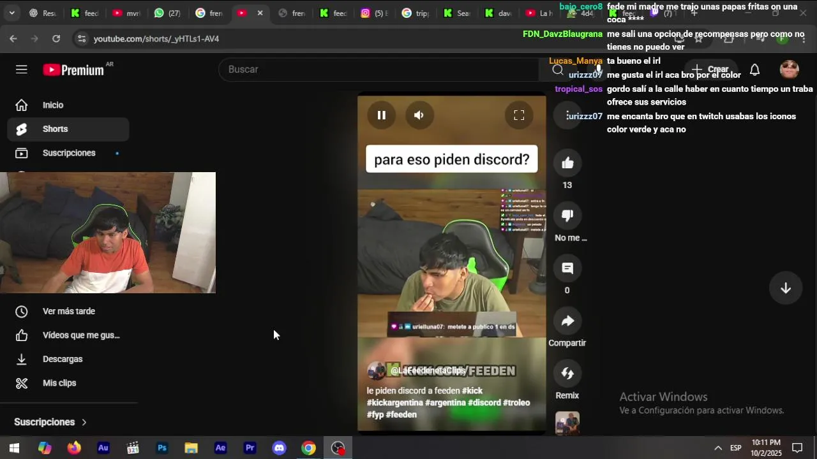Click the Buscar search field
The width and height of the screenshot is (817, 459).
tap(380, 69)
